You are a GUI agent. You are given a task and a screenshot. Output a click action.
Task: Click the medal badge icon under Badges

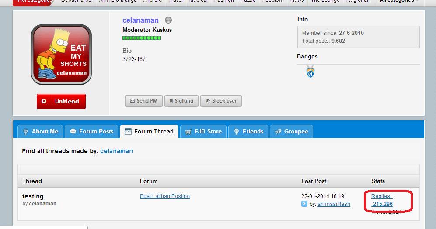tap(310, 71)
